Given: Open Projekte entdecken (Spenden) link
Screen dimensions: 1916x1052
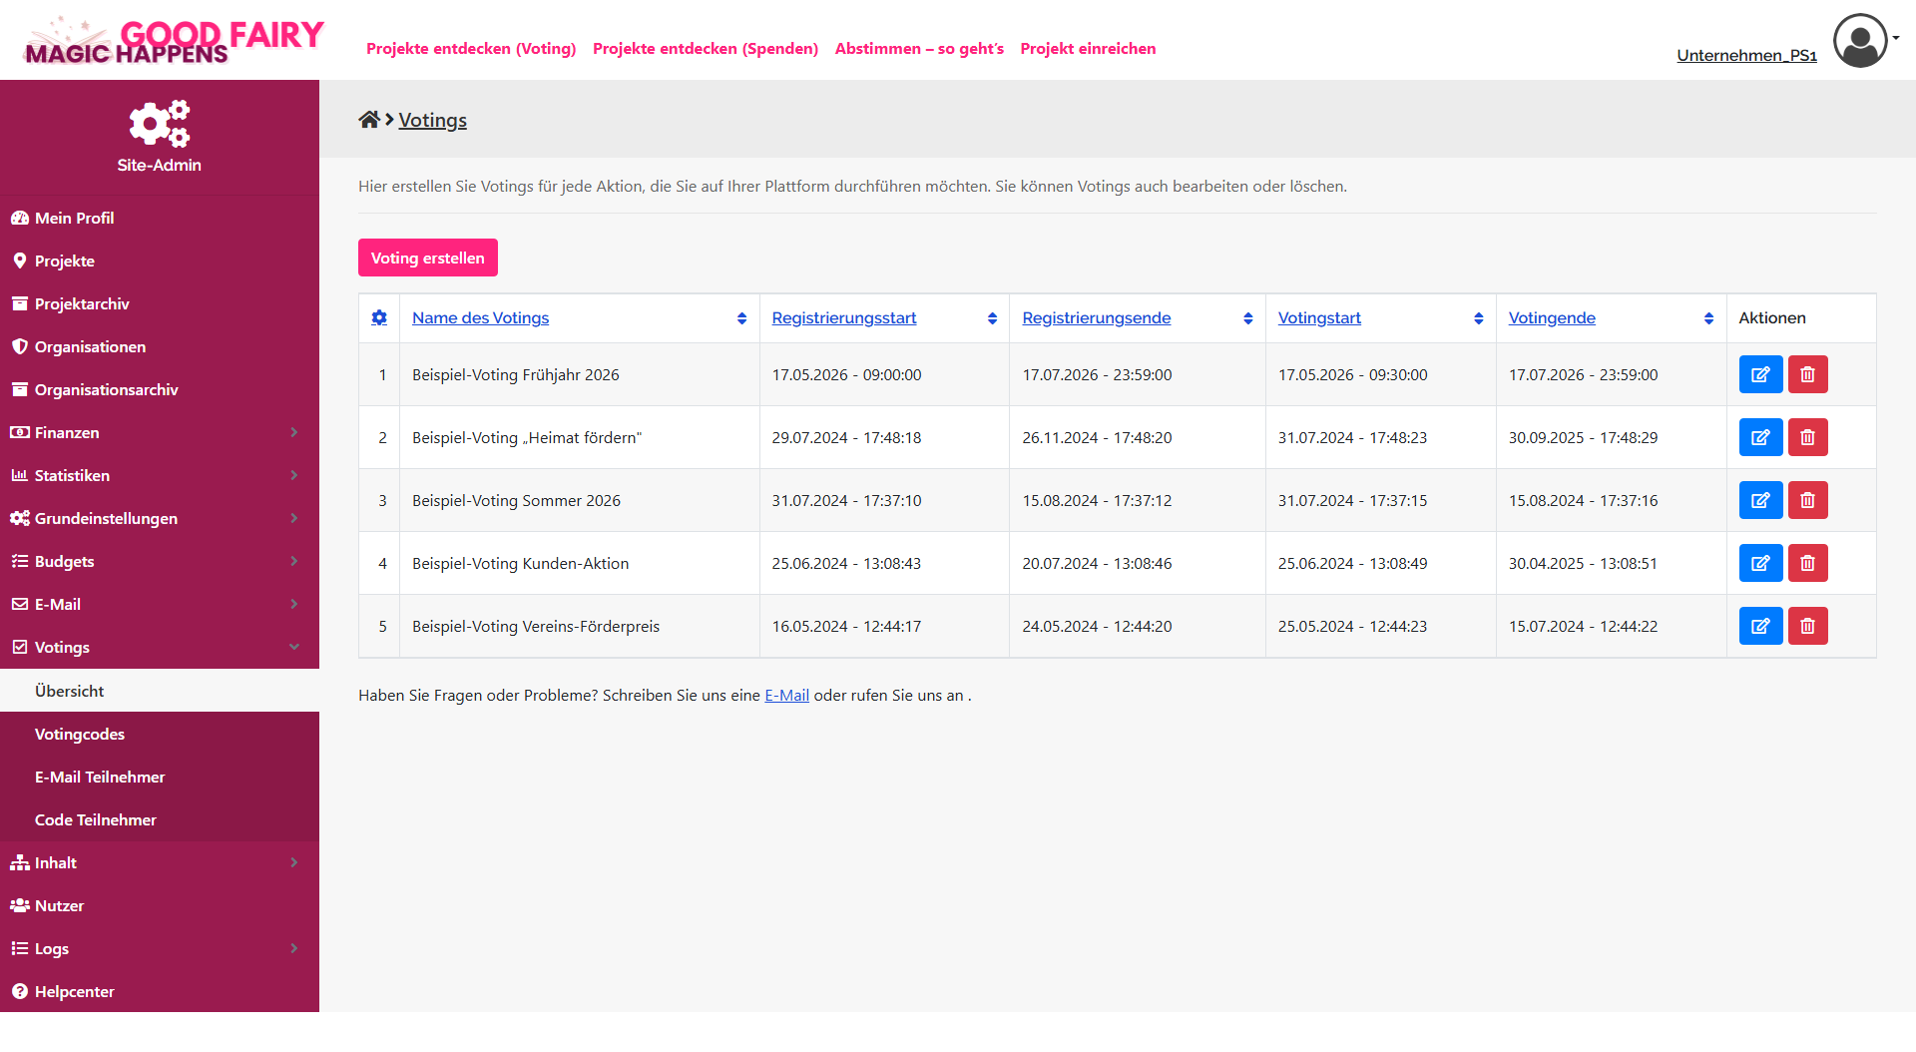Looking at the screenshot, I should (706, 48).
